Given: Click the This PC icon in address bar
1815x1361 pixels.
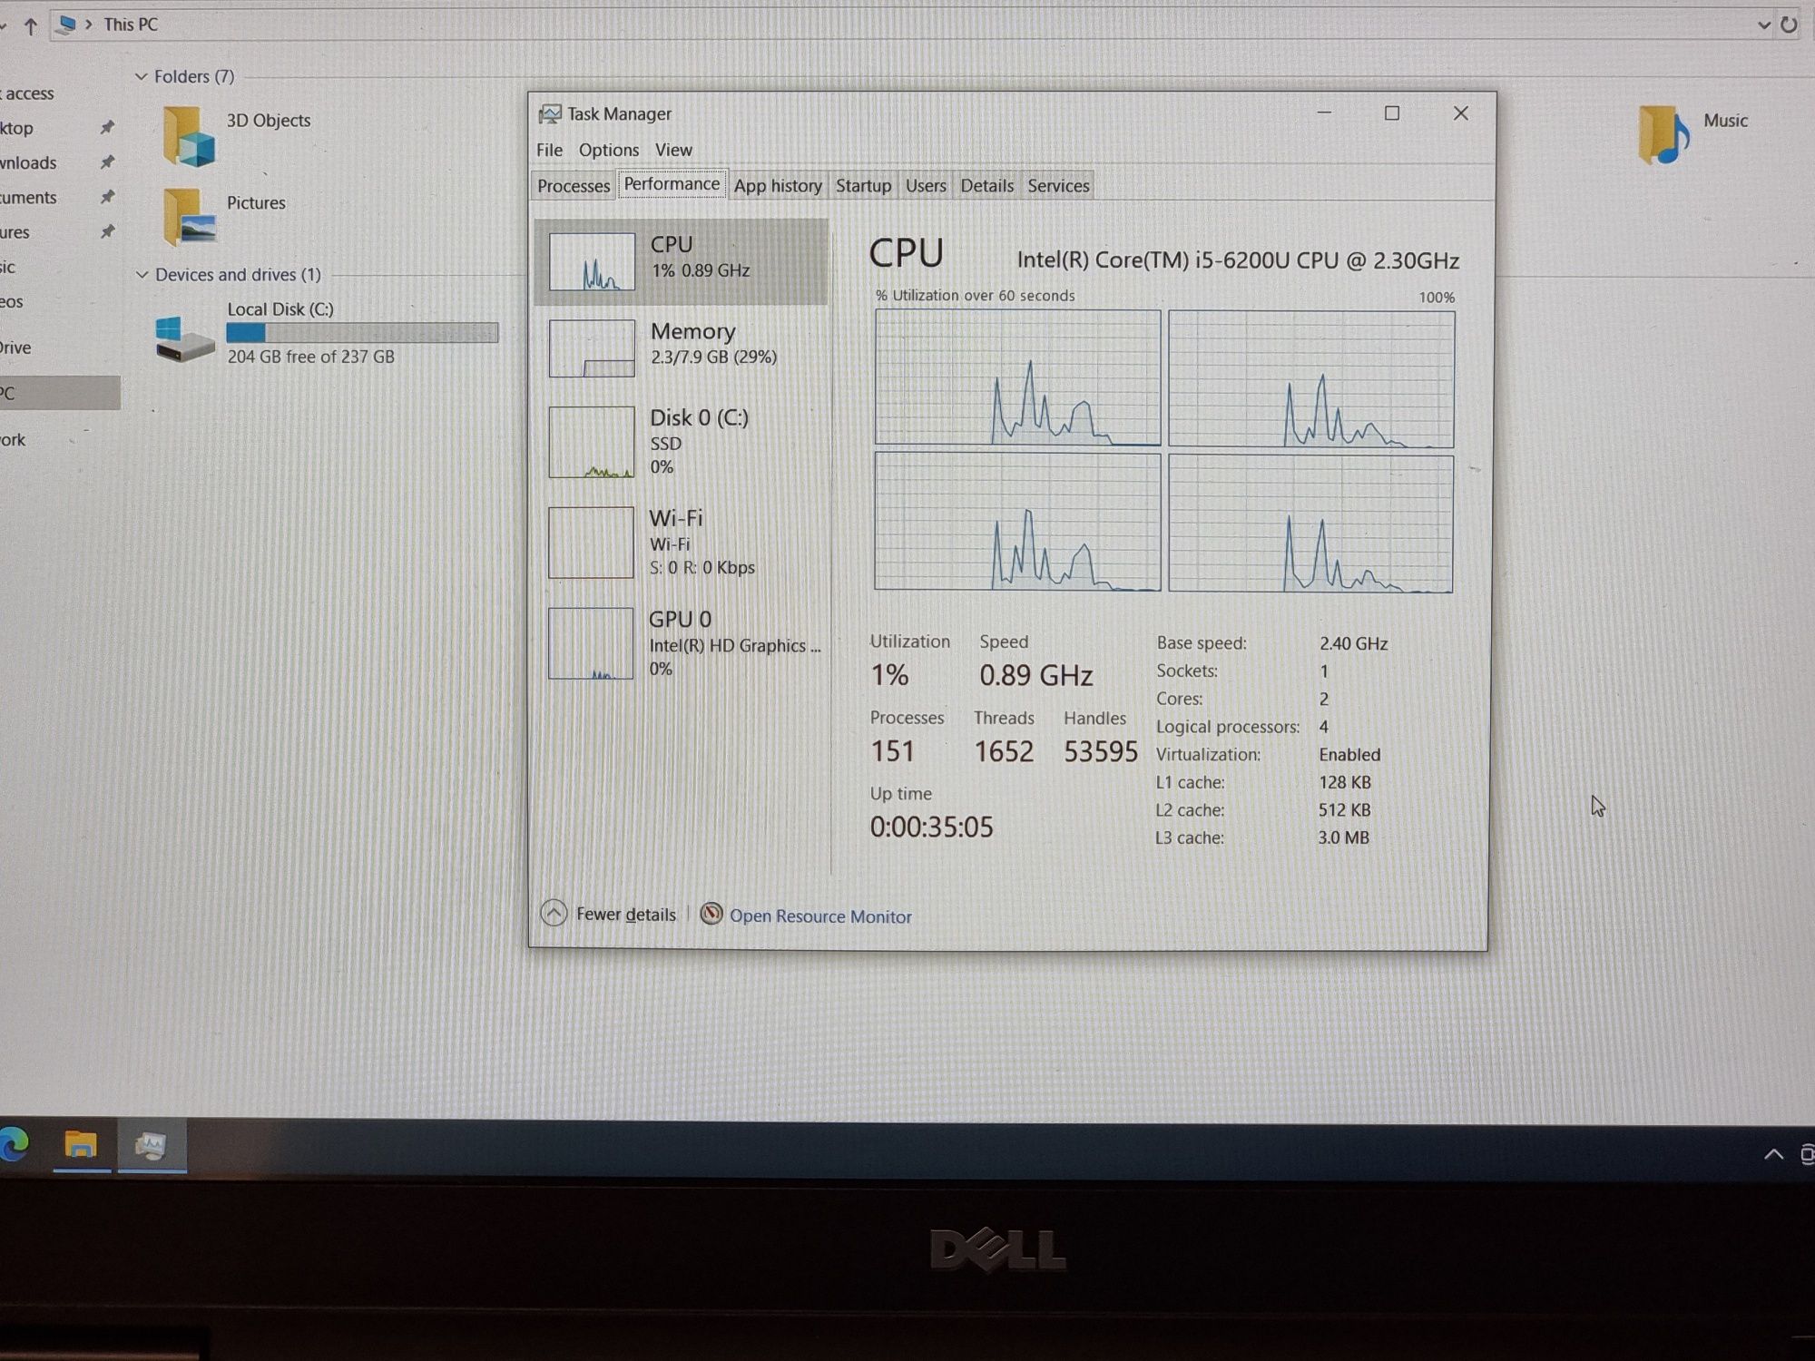Looking at the screenshot, I should tap(65, 24).
